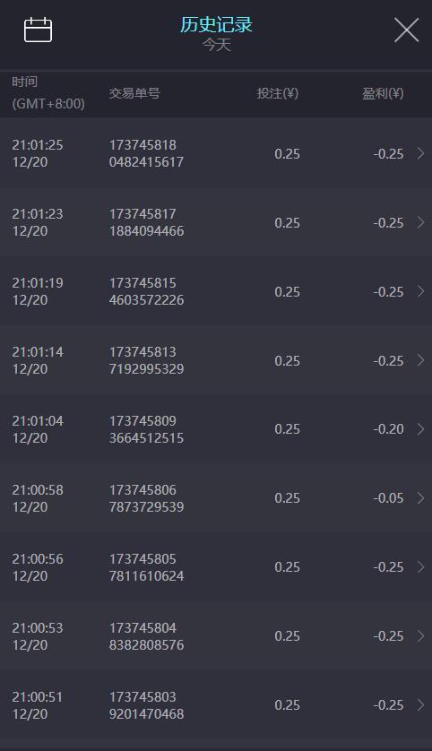Open chevron for the 21:00:51 record
This screenshot has width=432, height=751.
[x=420, y=705]
